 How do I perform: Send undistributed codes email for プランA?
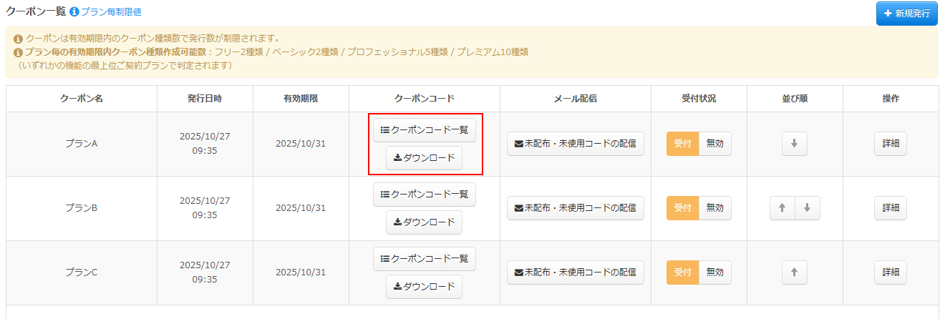[x=575, y=144]
